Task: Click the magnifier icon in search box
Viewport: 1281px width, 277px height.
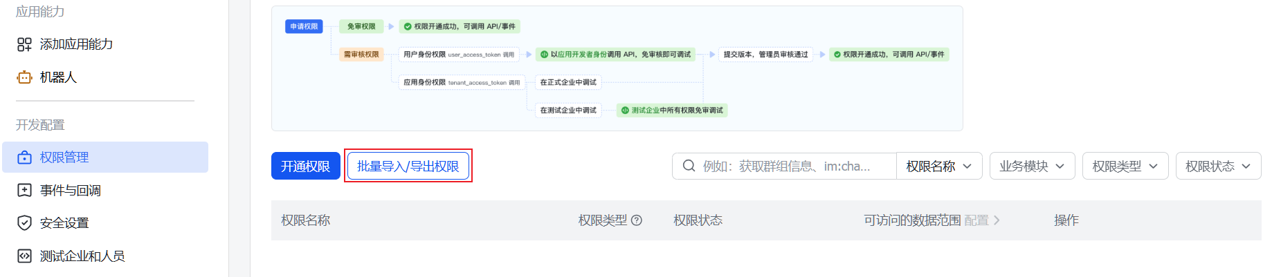Action: [x=689, y=166]
